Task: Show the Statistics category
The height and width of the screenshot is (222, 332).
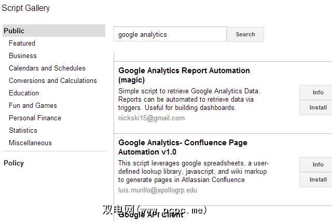Action: click(x=23, y=130)
